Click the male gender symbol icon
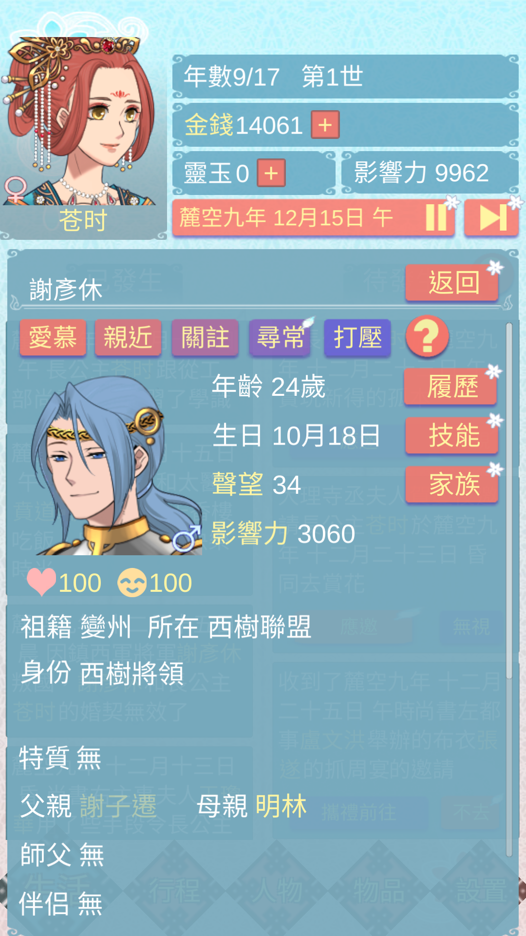526x936 pixels. 187,538
